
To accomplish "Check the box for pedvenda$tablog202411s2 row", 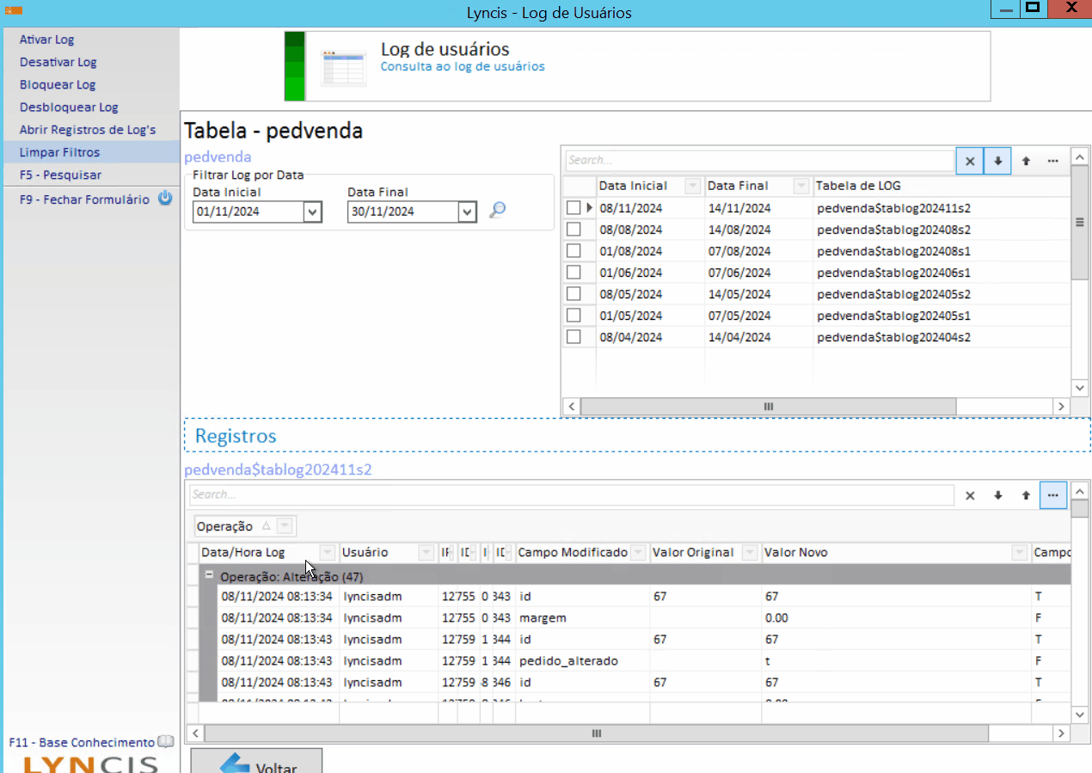I will (x=574, y=207).
